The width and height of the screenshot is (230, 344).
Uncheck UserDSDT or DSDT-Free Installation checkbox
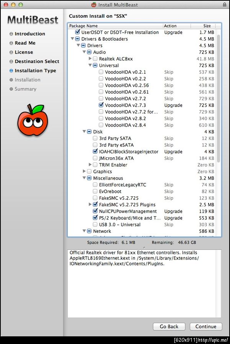point(77,32)
